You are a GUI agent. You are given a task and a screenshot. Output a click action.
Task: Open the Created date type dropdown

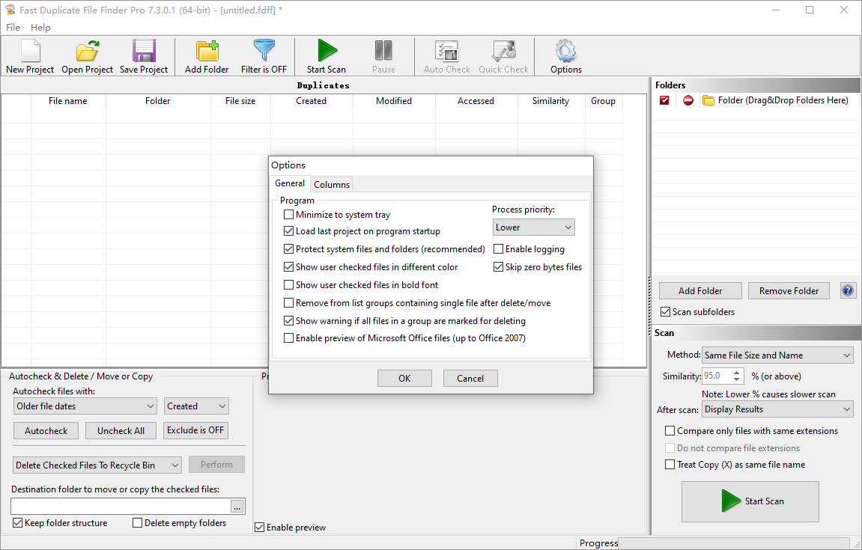click(x=196, y=406)
